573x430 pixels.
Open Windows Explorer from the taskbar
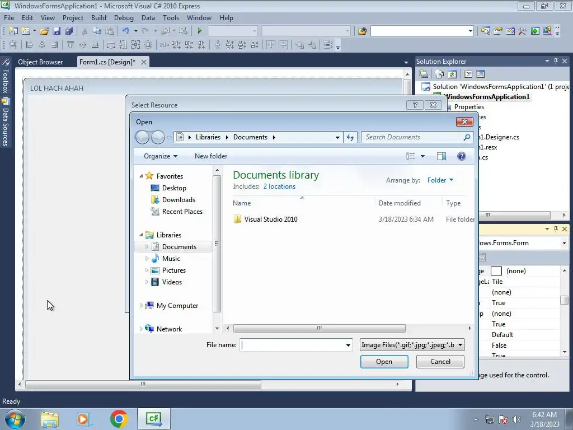point(50,419)
